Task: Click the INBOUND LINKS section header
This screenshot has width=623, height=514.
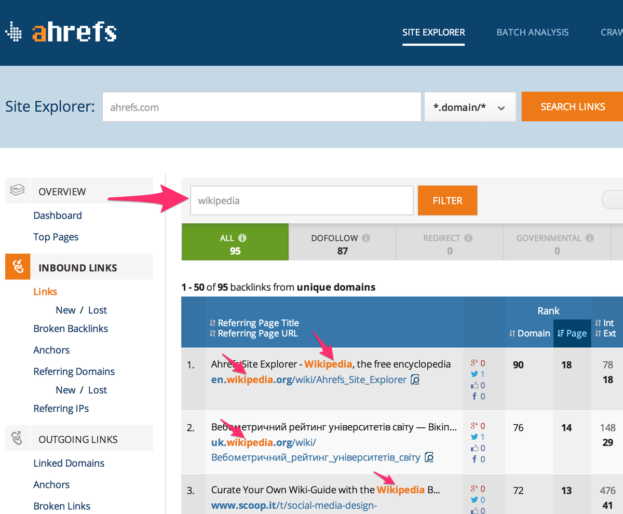Action: [x=79, y=267]
